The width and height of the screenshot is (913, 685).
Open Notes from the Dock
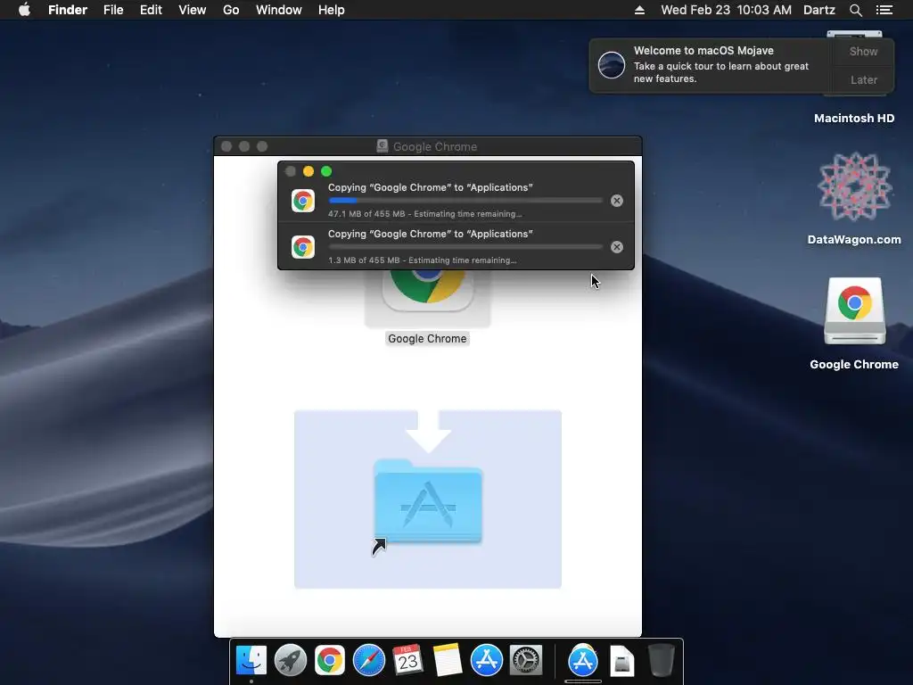[x=448, y=661]
